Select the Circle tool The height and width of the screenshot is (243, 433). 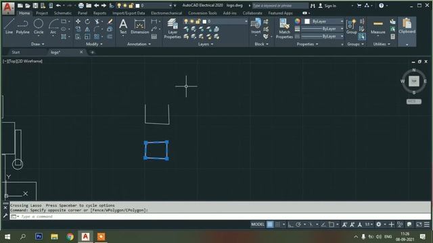[39, 26]
